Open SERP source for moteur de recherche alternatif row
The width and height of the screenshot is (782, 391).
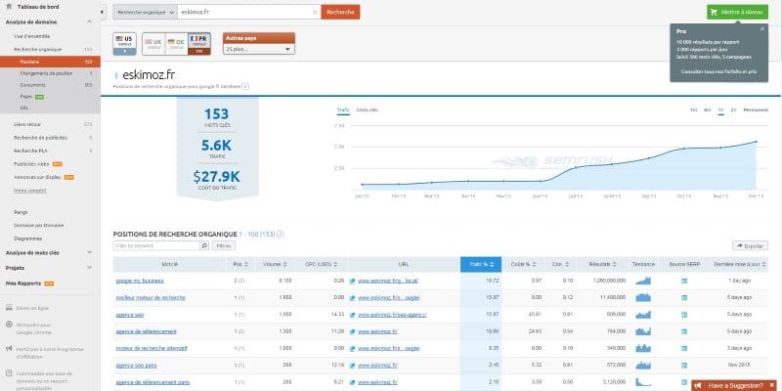684,348
